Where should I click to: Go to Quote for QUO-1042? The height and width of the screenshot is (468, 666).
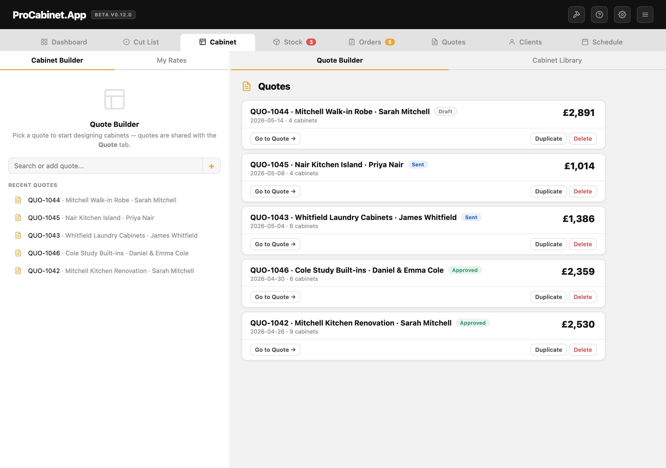pos(275,350)
